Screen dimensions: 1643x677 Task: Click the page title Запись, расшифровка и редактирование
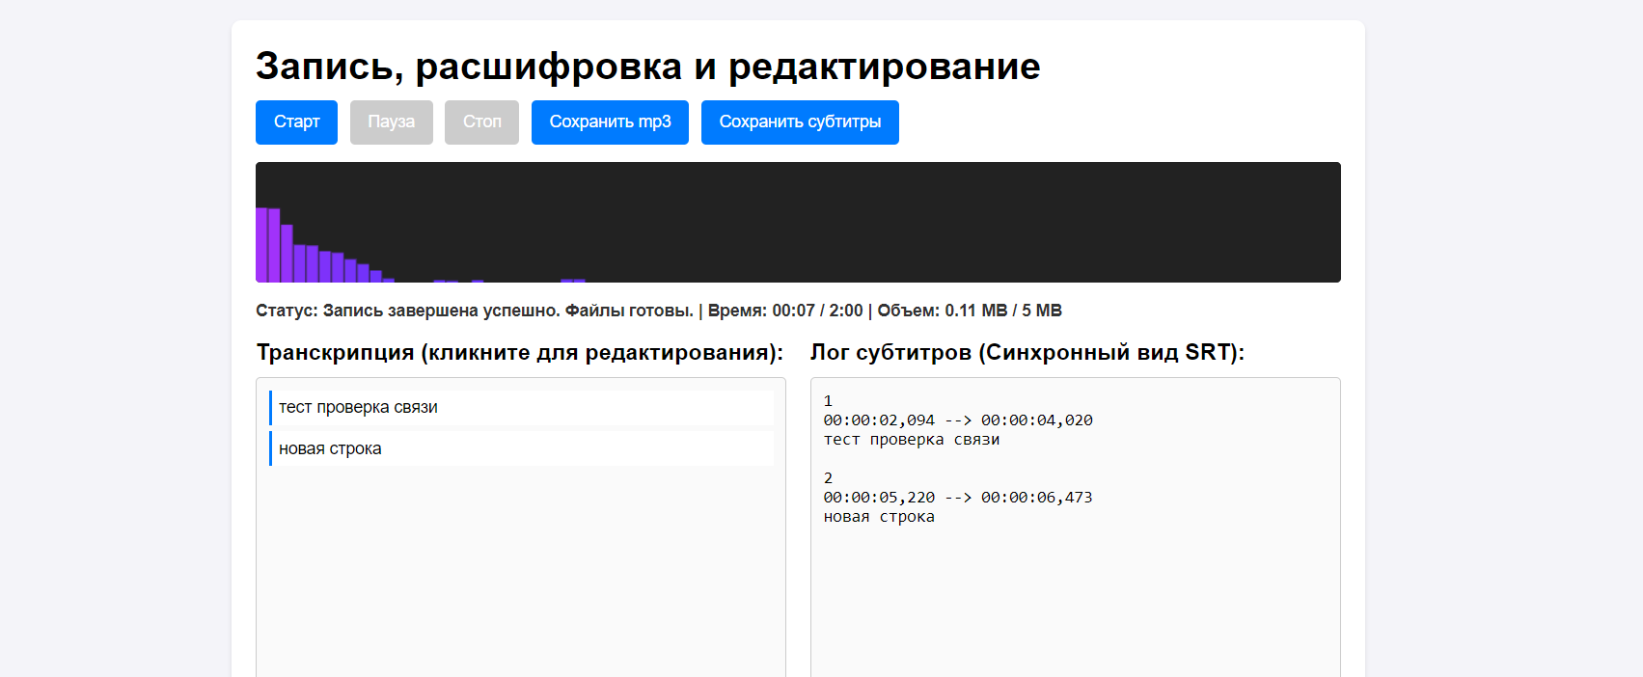coord(648,67)
